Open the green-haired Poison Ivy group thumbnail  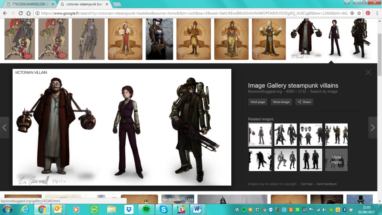[20, 39]
